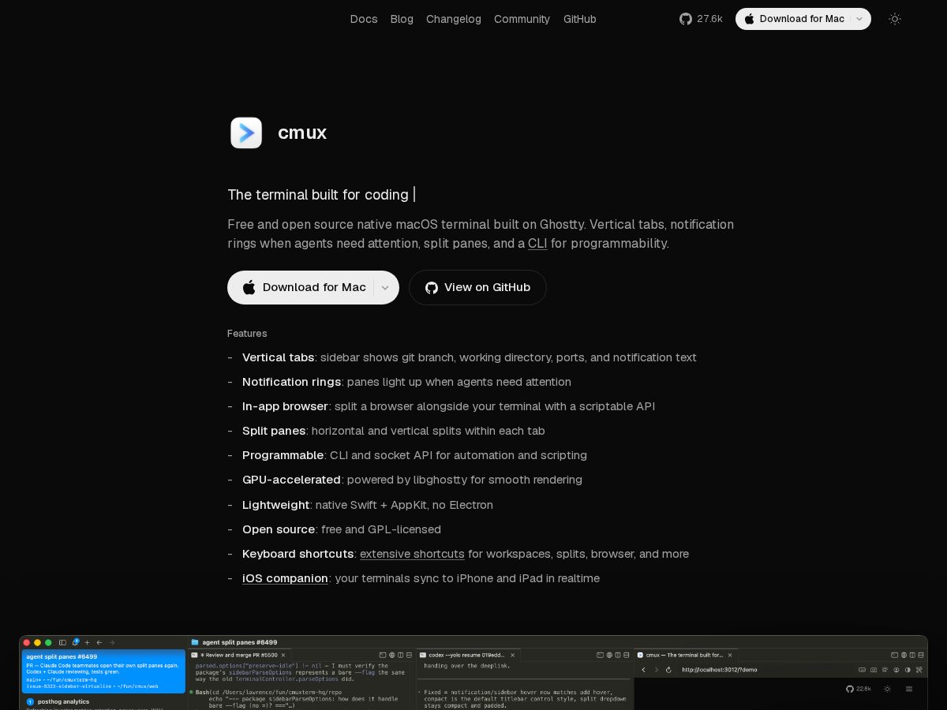Open the Docs page

[364, 19]
